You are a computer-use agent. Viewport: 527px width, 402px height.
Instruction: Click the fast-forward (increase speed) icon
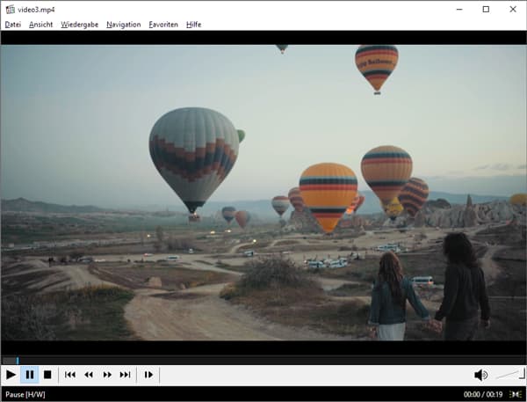[x=107, y=375]
